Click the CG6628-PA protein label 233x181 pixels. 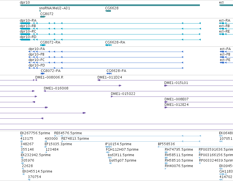tap(116, 71)
